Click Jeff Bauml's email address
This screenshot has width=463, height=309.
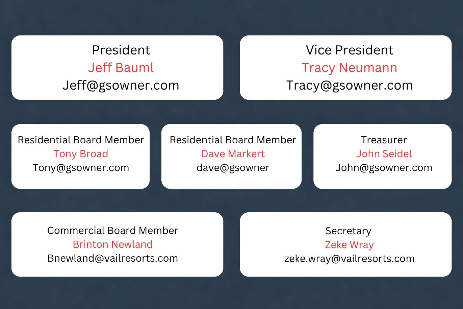121,85
